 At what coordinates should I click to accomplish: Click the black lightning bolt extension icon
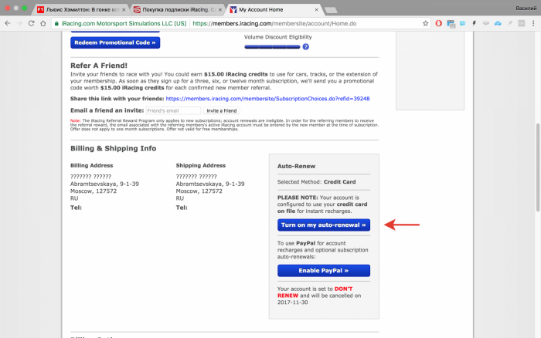point(473,23)
